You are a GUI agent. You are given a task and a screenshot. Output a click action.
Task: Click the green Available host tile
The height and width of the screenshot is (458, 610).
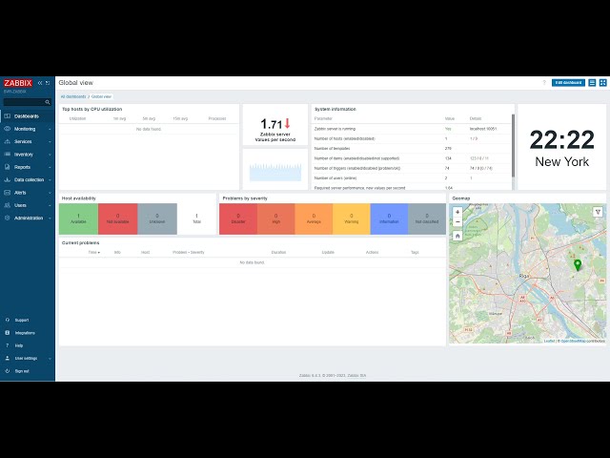pos(78,219)
